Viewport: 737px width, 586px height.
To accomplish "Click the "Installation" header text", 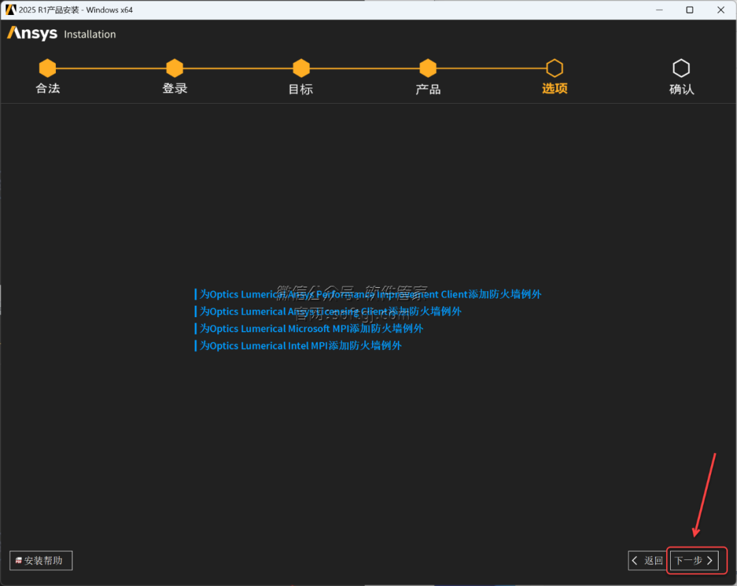I will click(90, 34).
